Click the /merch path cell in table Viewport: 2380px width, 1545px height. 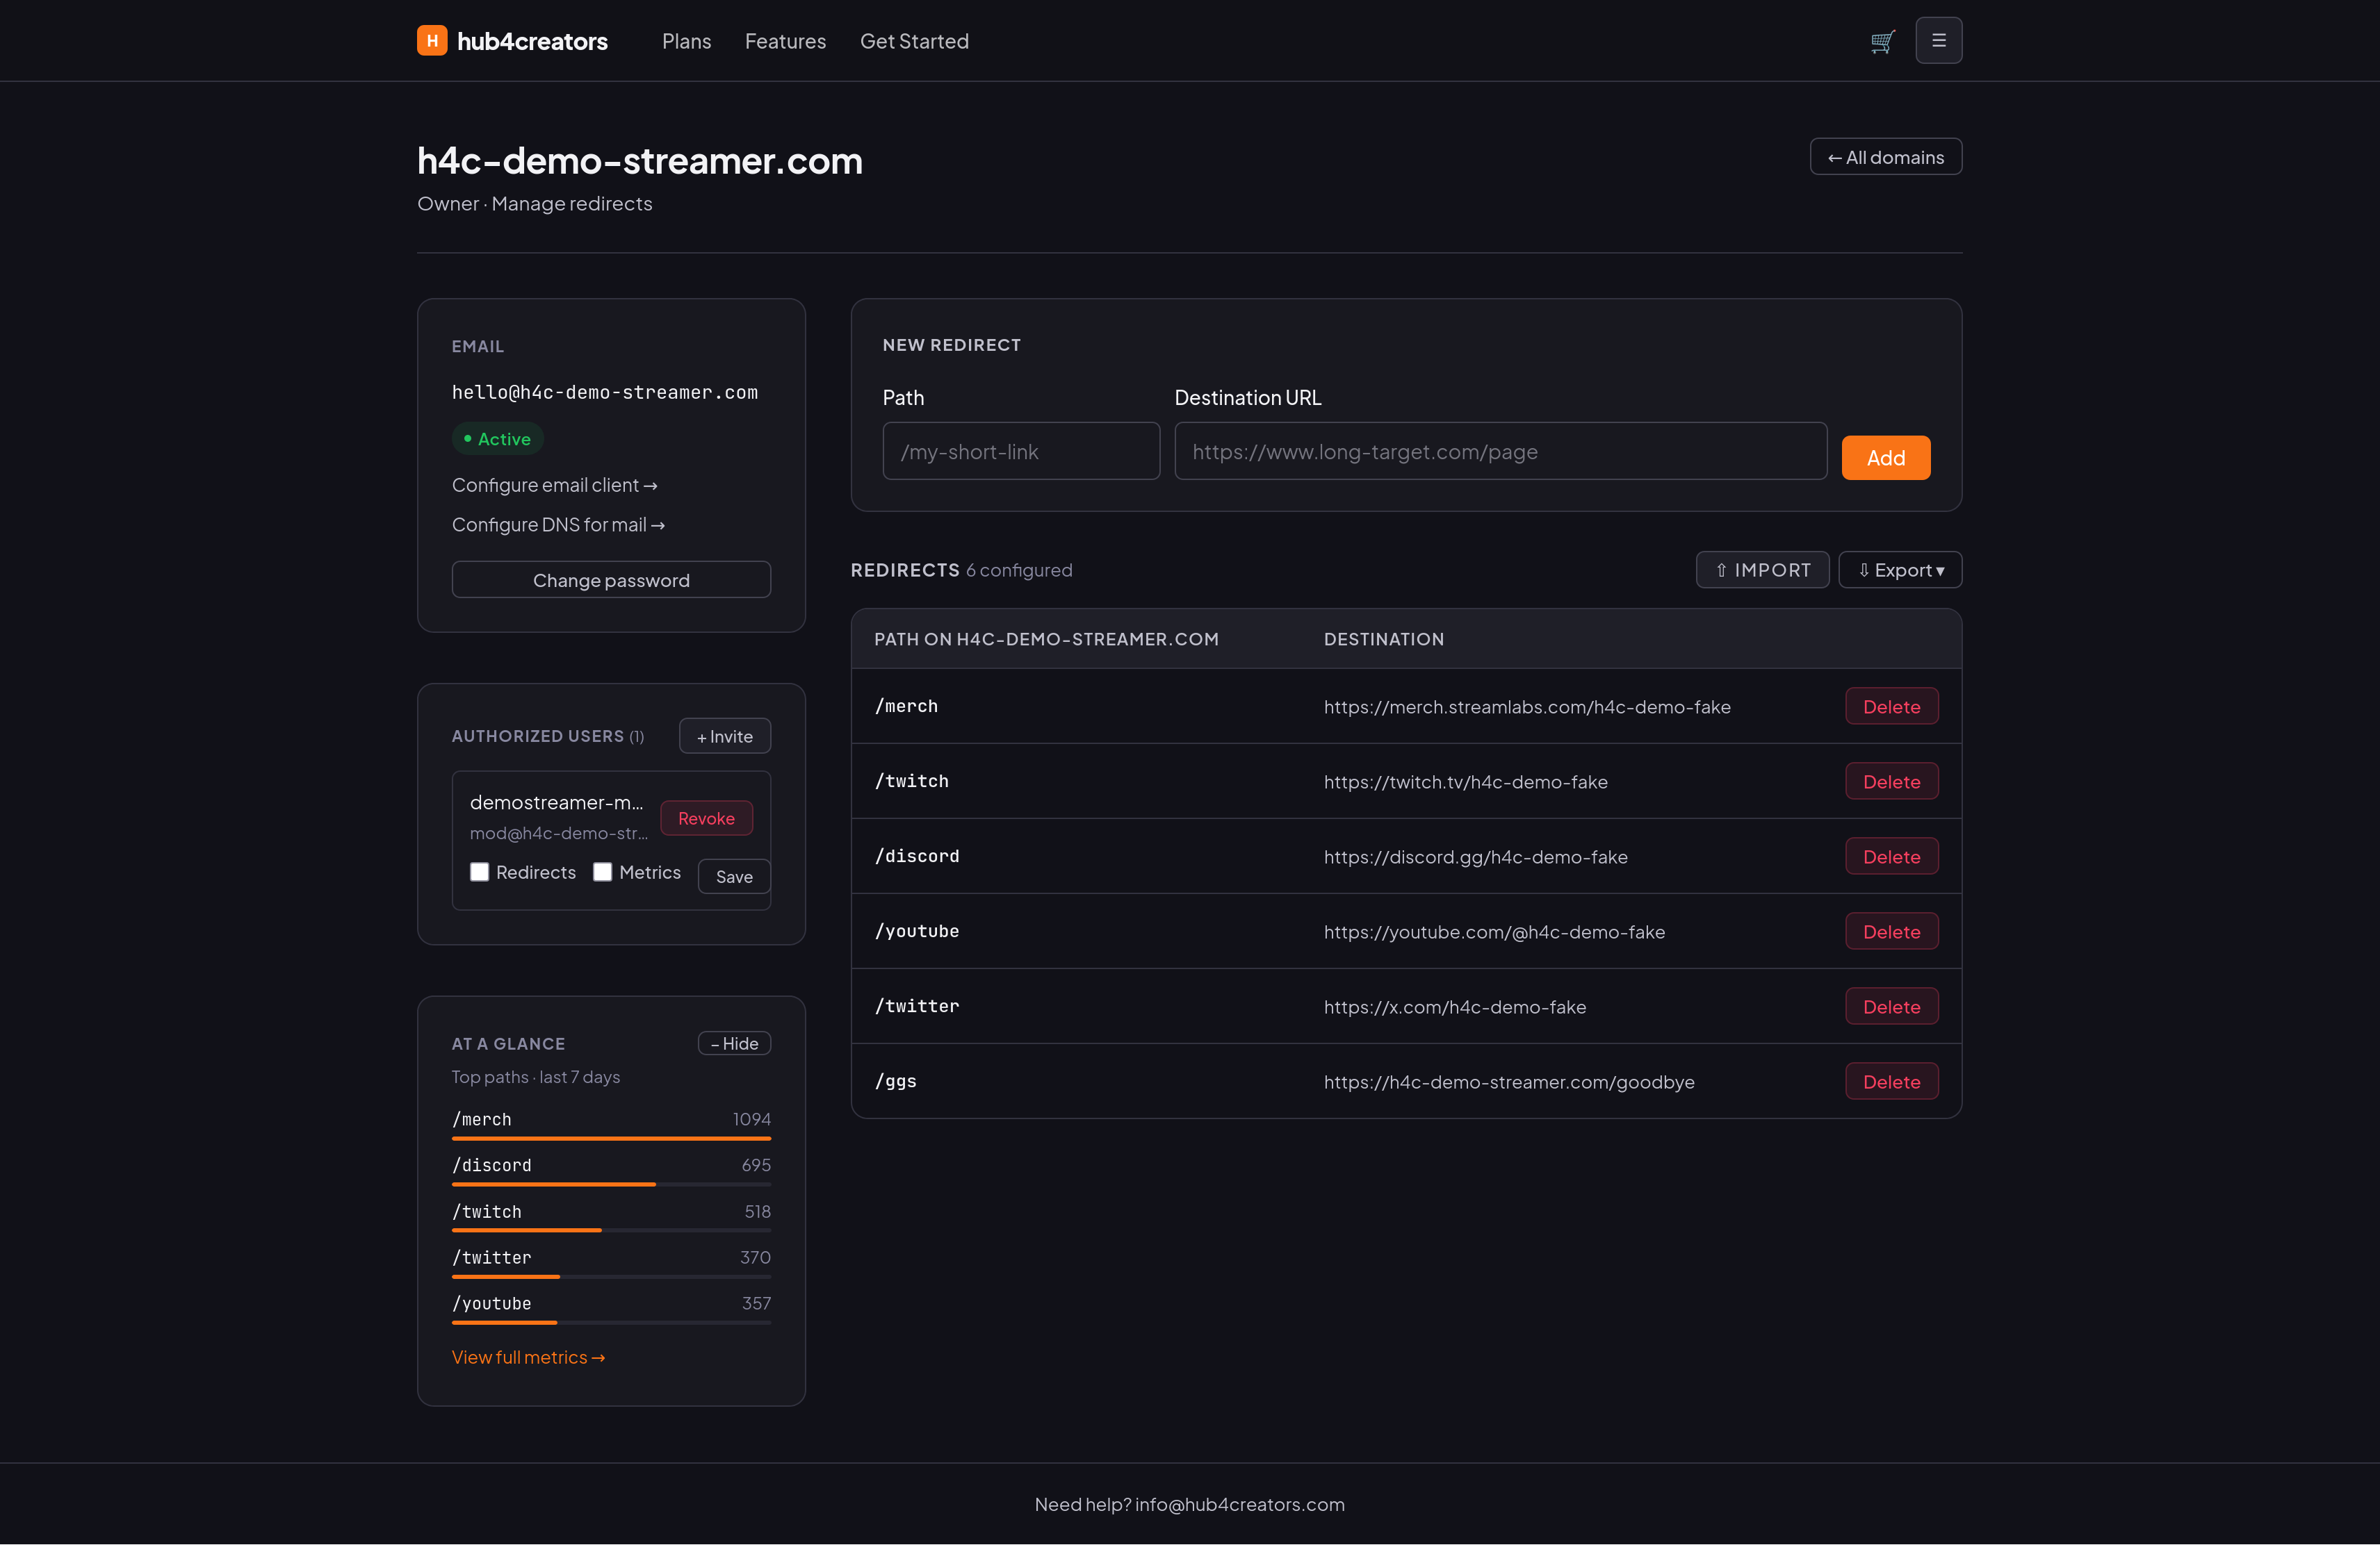point(906,707)
